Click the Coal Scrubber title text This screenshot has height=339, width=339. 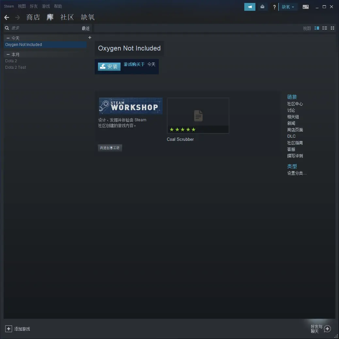[180, 140]
